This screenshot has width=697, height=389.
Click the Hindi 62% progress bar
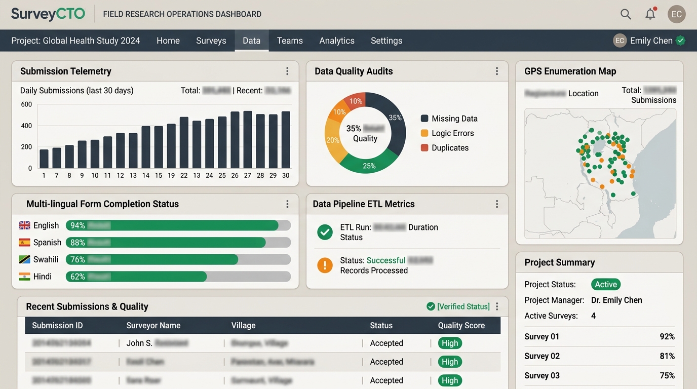[x=178, y=277]
